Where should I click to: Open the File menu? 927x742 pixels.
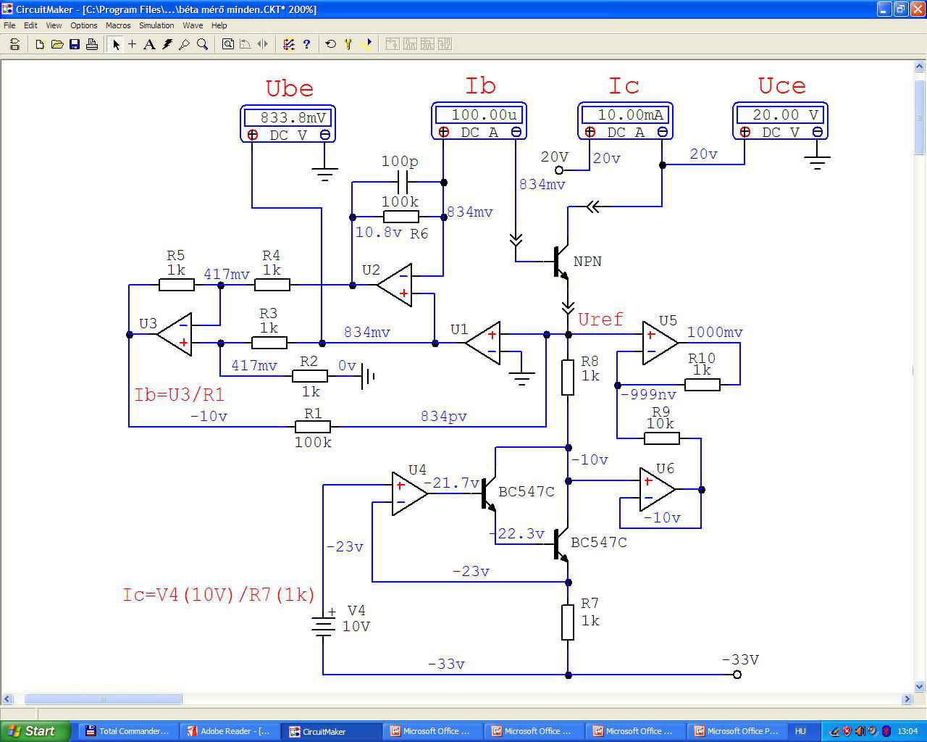pyautogui.click(x=9, y=25)
